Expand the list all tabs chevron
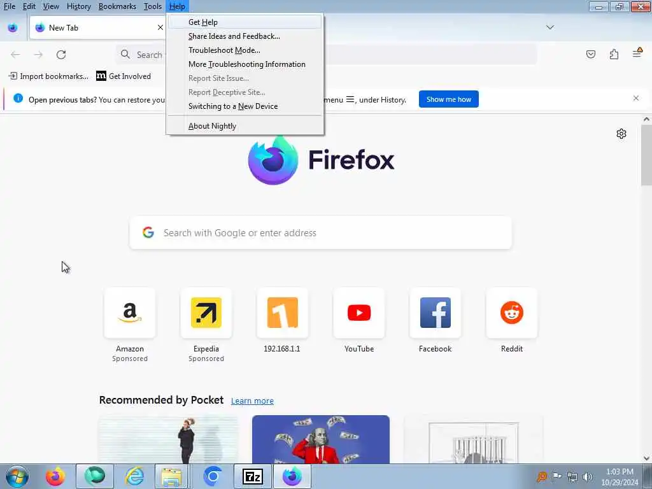The image size is (652, 489). coord(550,27)
